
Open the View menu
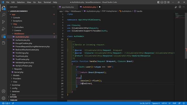(29, 2)
